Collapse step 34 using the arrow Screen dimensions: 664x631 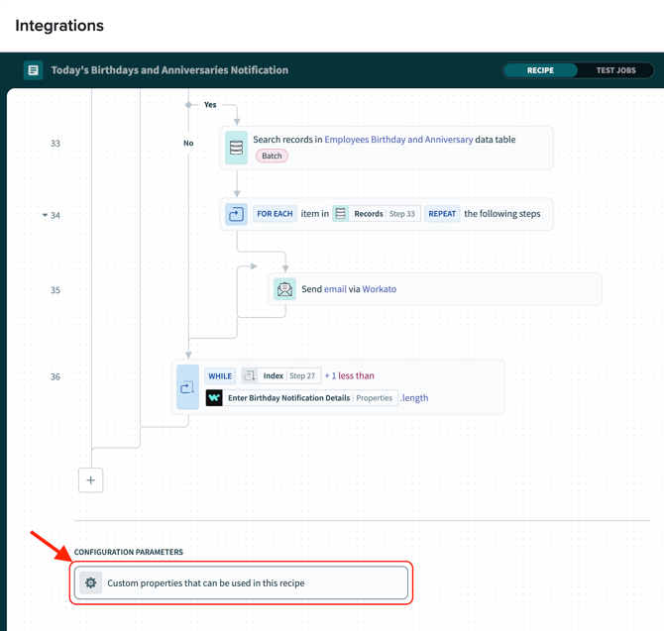45,215
